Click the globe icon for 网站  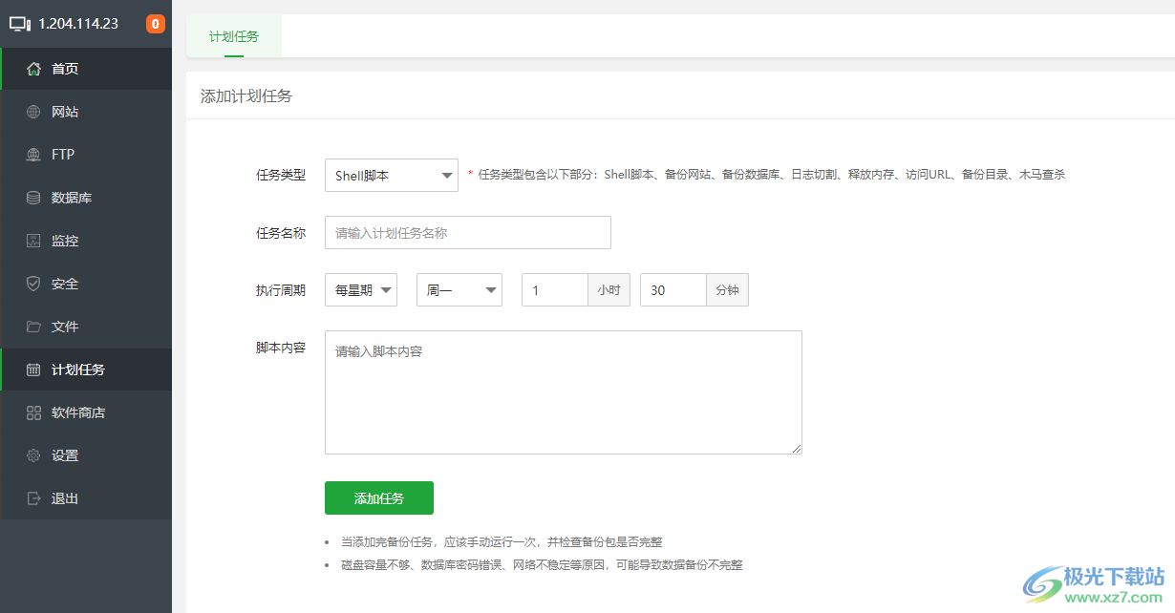pyautogui.click(x=33, y=112)
